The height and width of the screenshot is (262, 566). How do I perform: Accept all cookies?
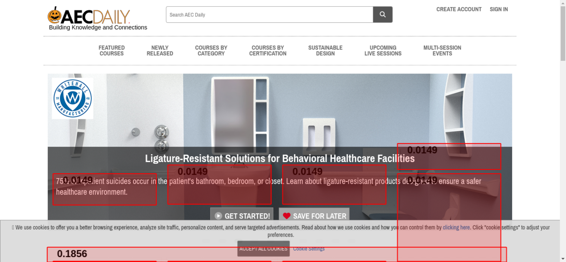pyautogui.click(x=263, y=248)
